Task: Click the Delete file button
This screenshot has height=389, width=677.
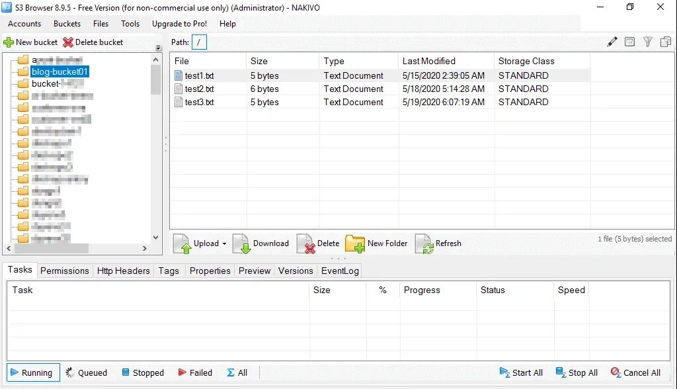Action: [x=318, y=243]
